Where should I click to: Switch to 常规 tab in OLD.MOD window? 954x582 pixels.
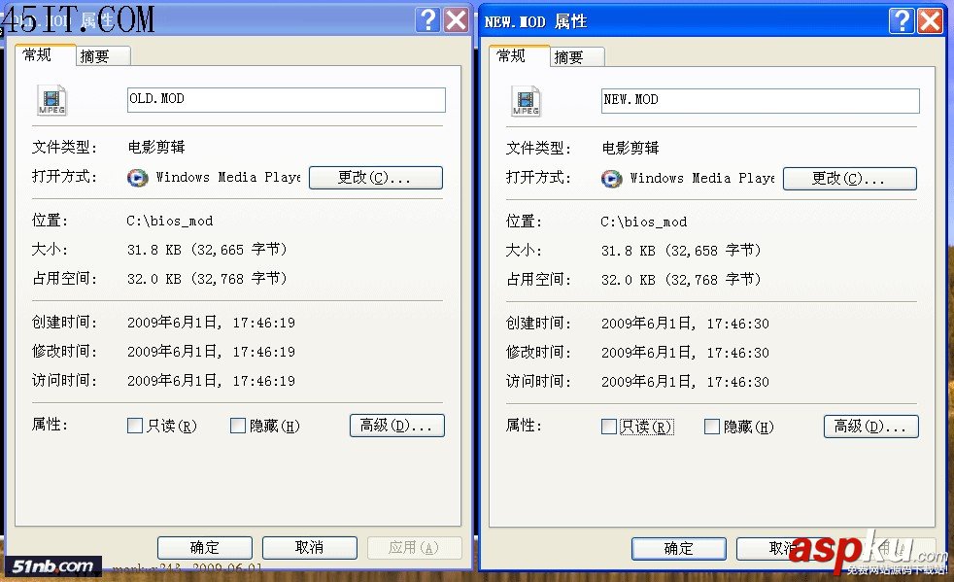coord(45,54)
